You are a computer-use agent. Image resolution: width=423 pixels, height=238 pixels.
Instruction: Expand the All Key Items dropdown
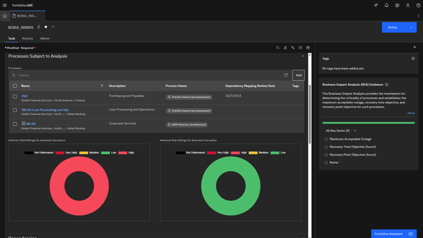tap(341, 131)
